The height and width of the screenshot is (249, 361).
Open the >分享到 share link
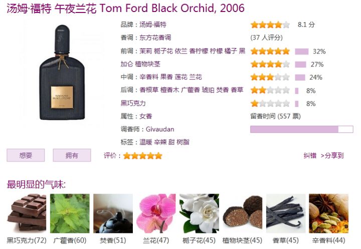(332, 155)
